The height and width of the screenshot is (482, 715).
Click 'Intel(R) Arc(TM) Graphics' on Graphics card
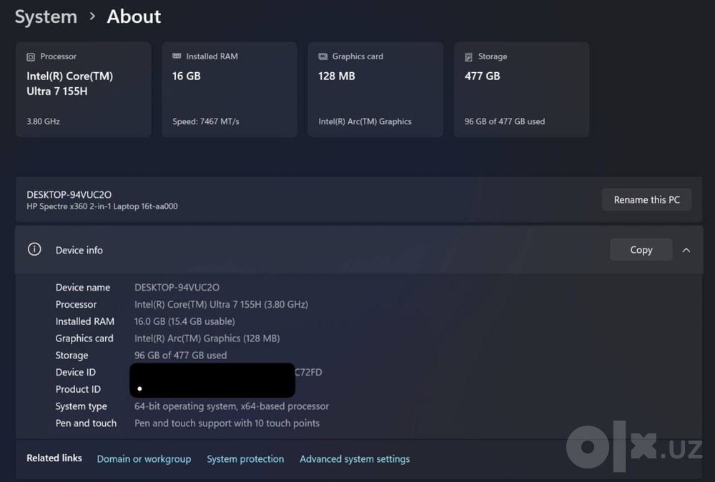pyautogui.click(x=365, y=121)
